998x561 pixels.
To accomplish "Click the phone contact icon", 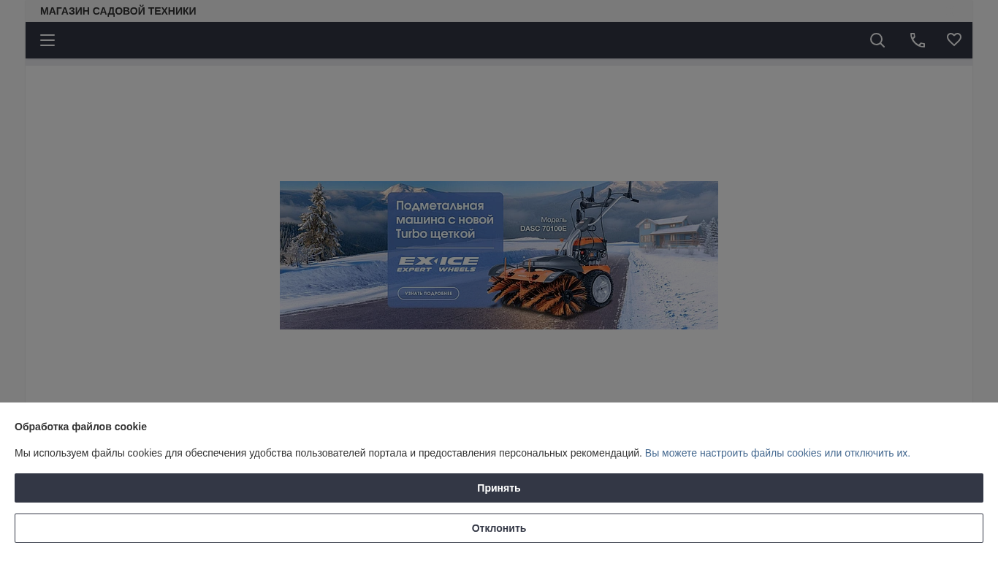I will tap(918, 40).
